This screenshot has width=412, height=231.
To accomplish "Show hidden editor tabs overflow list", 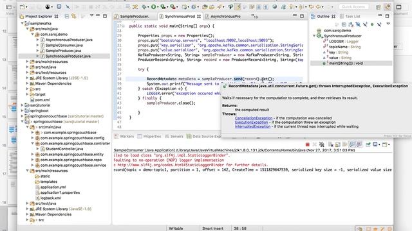I will coord(254,17).
